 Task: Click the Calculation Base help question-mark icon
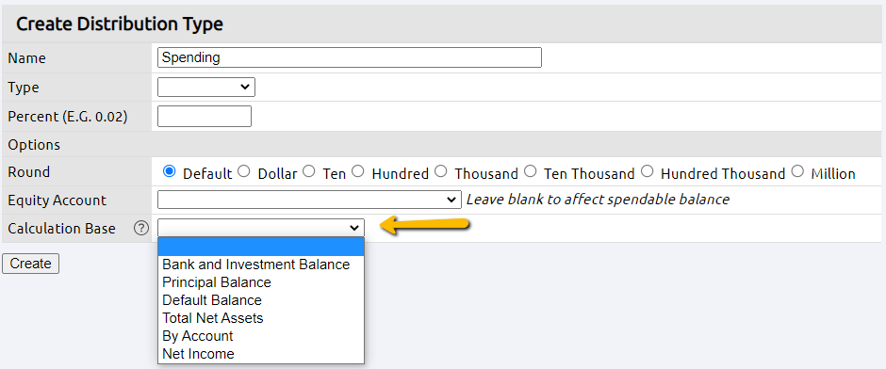[141, 229]
